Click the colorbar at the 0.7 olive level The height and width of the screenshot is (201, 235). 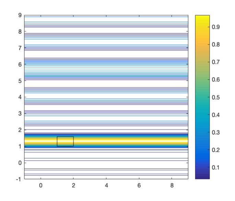pos(202,62)
